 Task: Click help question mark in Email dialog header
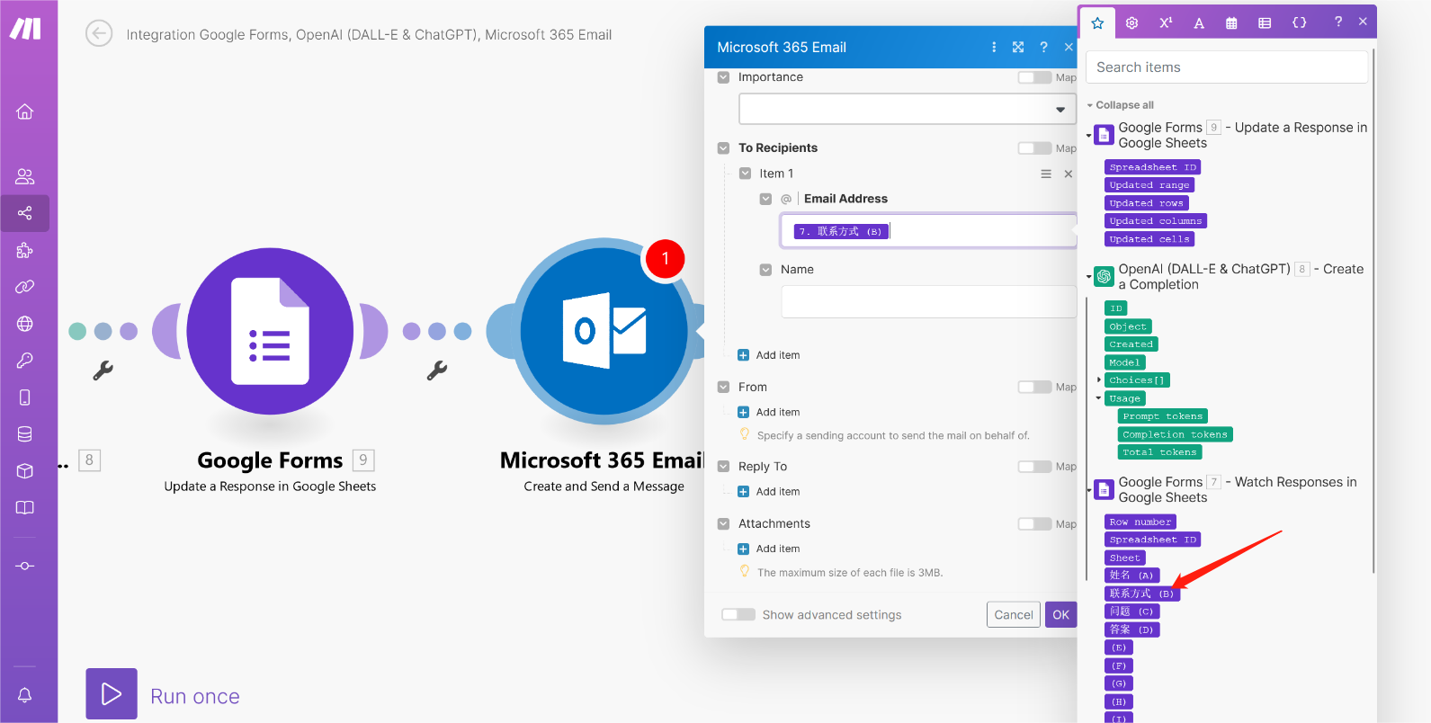(x=1043, y=48)
